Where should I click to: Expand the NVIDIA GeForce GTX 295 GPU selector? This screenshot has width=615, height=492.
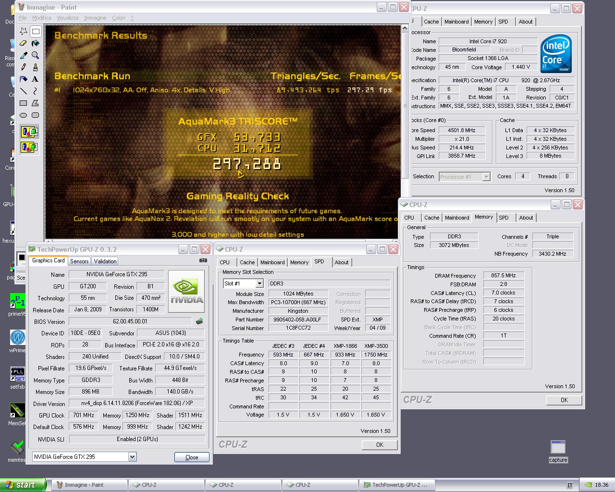[132, 457]
